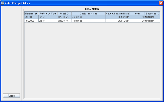Click the window title bar application icon
This screenshot has height=102, width=164.
click(3, 3)
